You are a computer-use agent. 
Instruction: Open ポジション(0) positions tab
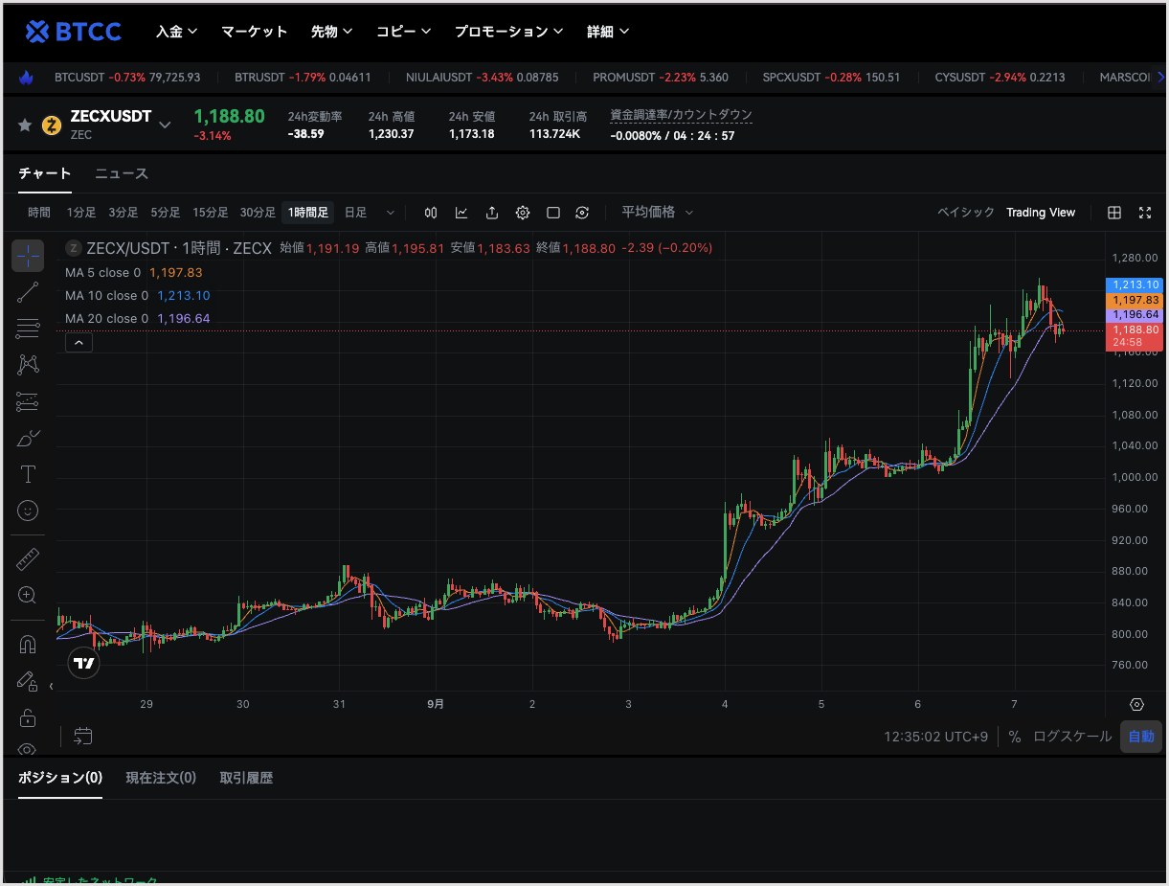coord(60,778)
